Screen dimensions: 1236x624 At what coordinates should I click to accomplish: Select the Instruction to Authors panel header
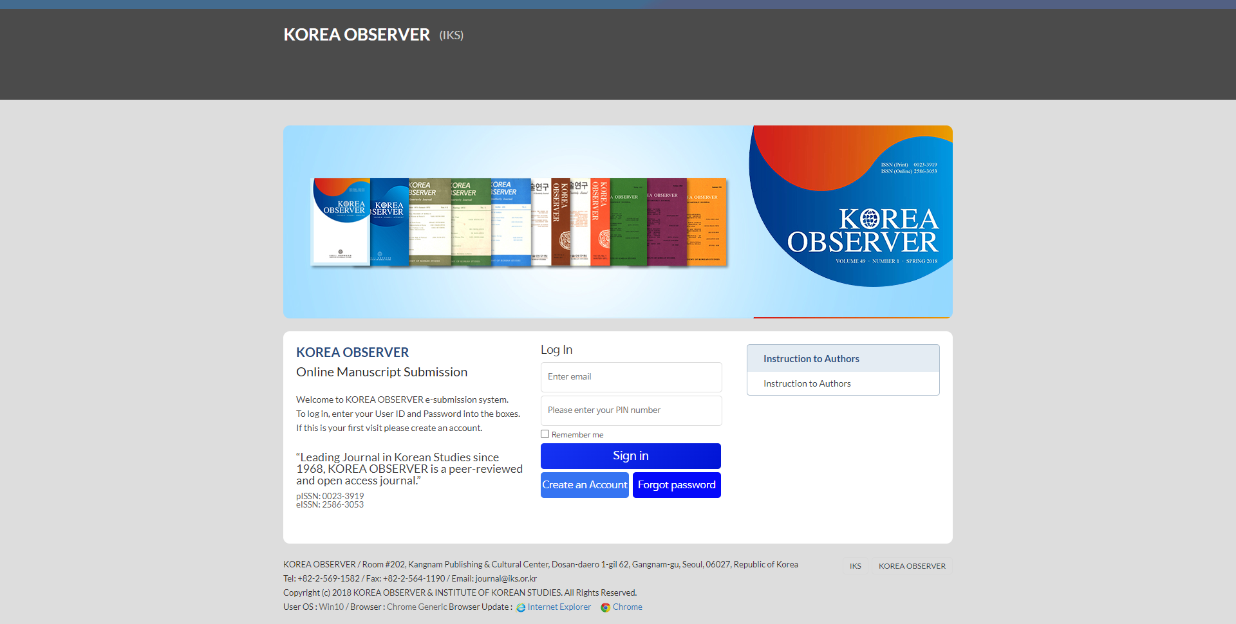tap(811, 358)
